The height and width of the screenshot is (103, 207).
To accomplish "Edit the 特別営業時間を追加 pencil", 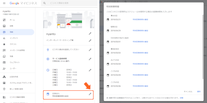I will (x=90, y=94).
